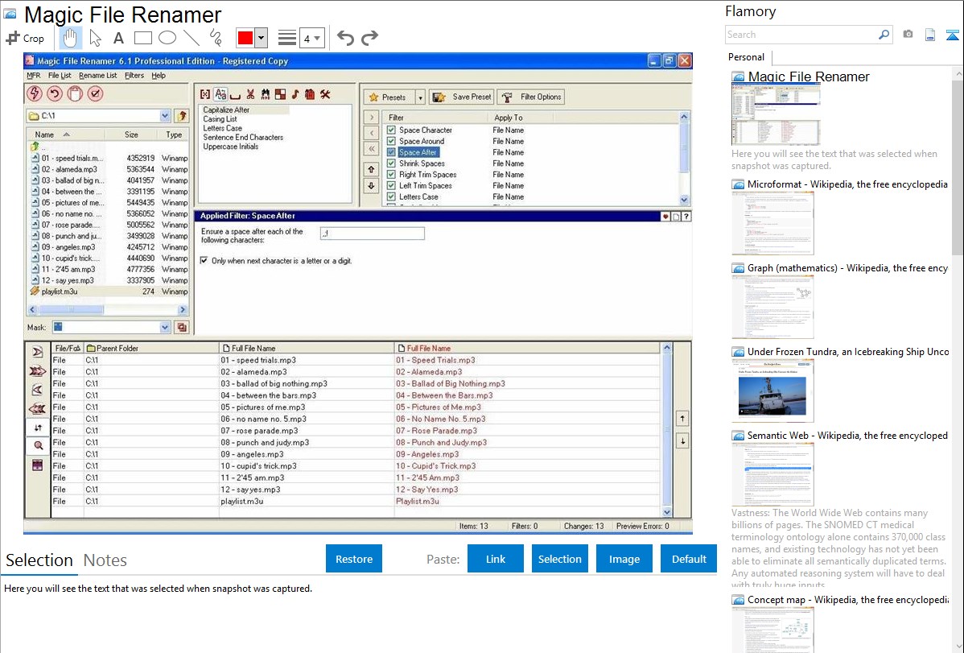Select the Uppercase Initials filter
Viewport: 964px width, 653px height.
[231, 147]
